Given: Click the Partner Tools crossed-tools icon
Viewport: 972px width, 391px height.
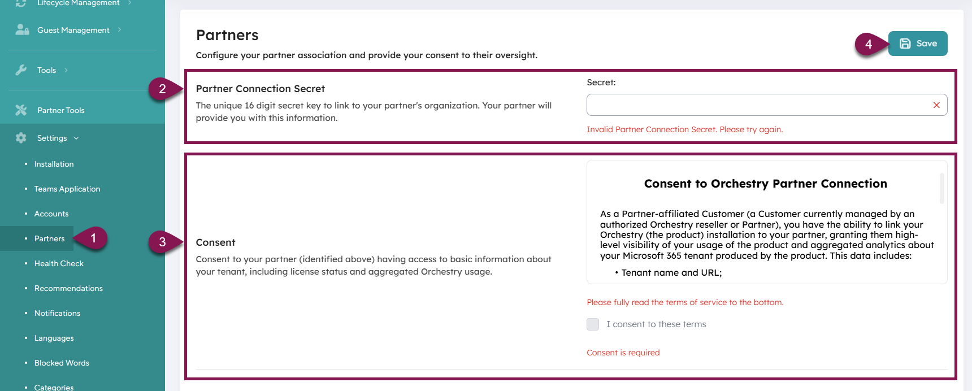Looking at the screenshot, I should (x=21, y=110).
